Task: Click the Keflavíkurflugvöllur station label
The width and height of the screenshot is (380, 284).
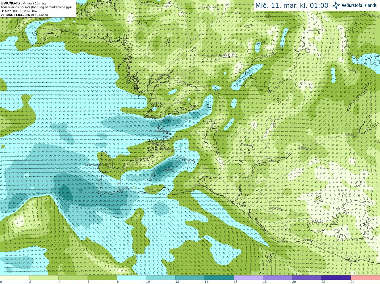Action: click(96, 165)
